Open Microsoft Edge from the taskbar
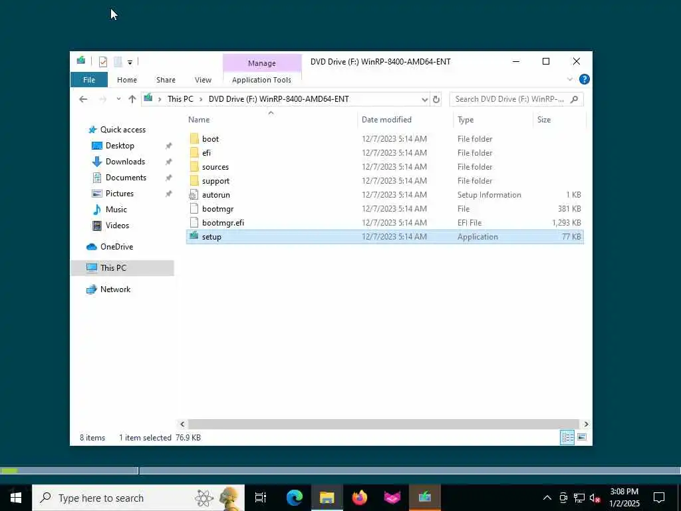681x511 pixels. (295, 498)
